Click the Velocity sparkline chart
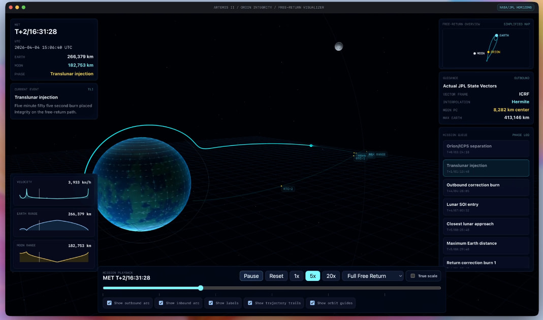 pyautogui.click(x=54, y=194)
